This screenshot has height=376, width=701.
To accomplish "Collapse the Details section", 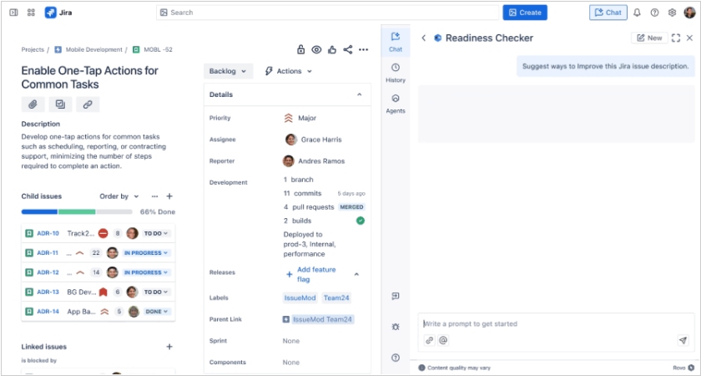I will [x=360, y=95].
